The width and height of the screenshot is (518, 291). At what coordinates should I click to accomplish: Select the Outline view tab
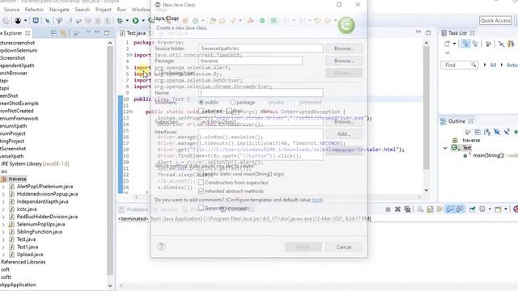[x=456, y=121]
